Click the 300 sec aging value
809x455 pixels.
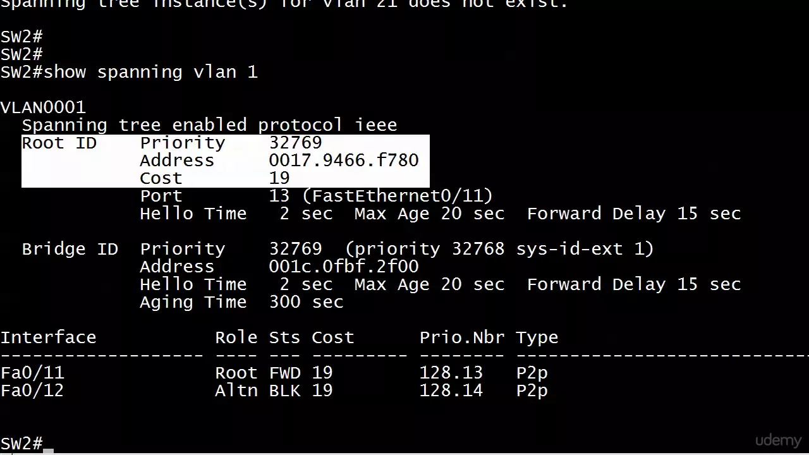[306, 302]
